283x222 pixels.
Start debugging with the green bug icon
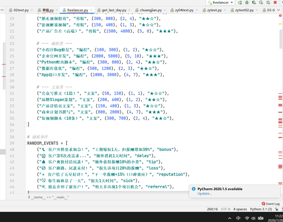[247, 2]
